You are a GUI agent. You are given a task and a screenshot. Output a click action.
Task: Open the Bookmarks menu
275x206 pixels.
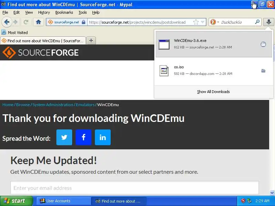[64, 12]
